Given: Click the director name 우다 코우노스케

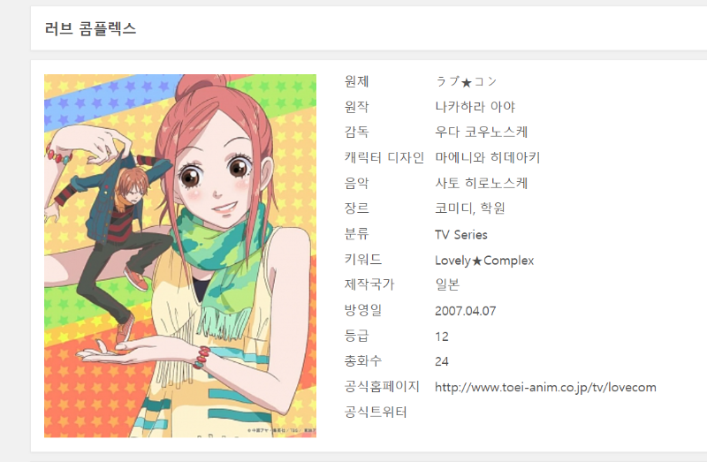Looking at the screenshot, I should (x=481, y=133).
